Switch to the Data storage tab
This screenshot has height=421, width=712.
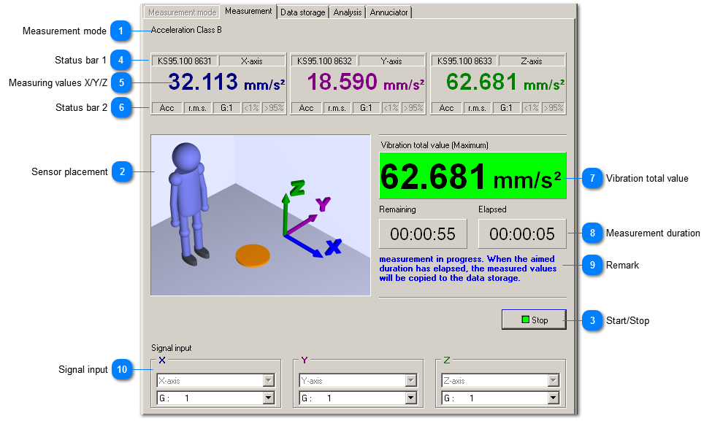302,12
